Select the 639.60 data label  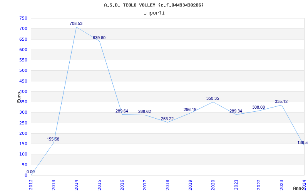[99, 38]
